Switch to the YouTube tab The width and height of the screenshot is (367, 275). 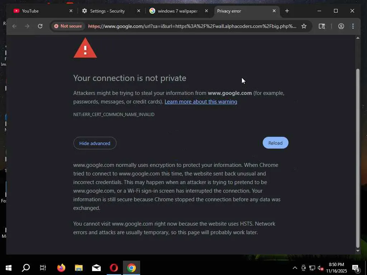point(42,11)
